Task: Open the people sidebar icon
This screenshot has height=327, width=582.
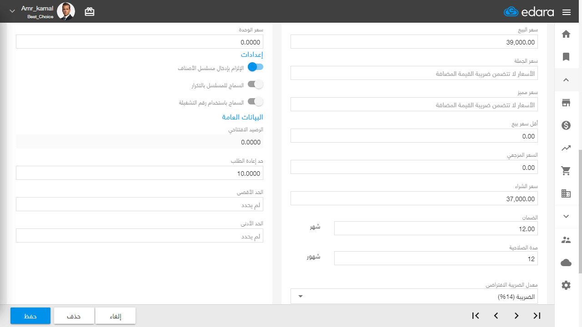Action: [566, 240]
